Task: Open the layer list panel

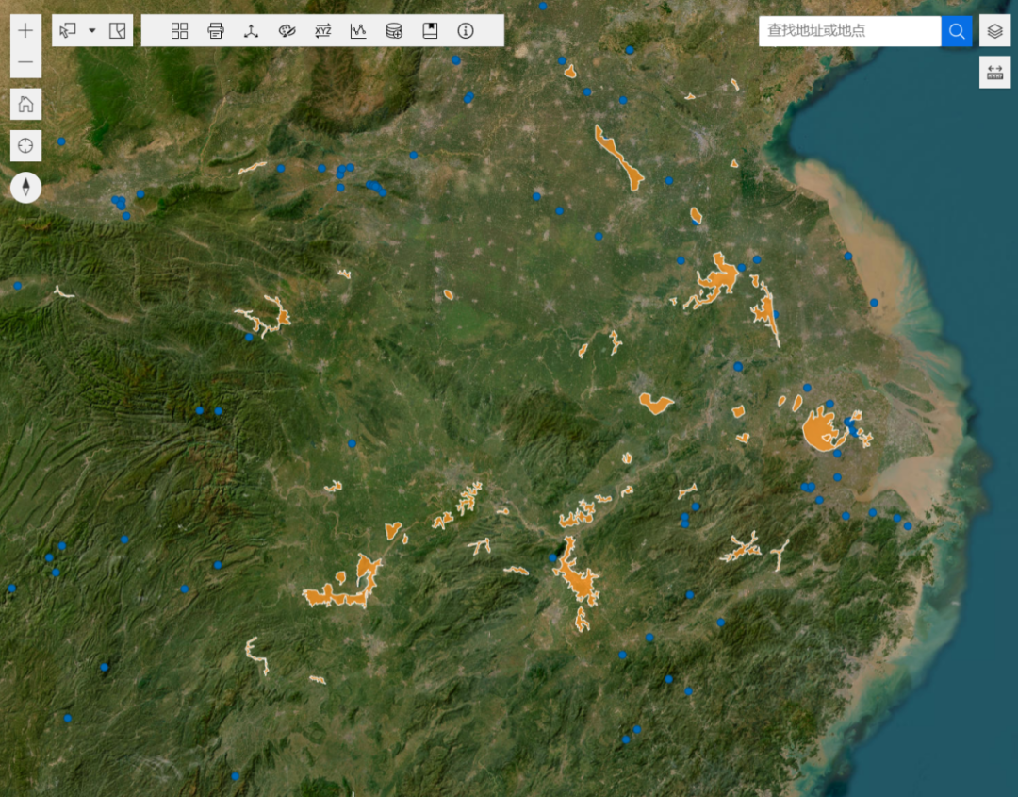Action: (994, 30)
